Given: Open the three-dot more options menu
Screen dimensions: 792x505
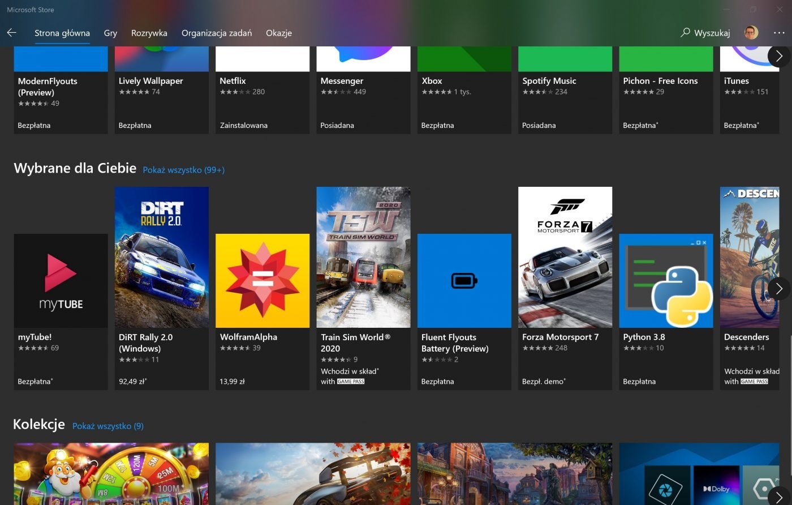Looking at the screenshot, I should (779, 33).
